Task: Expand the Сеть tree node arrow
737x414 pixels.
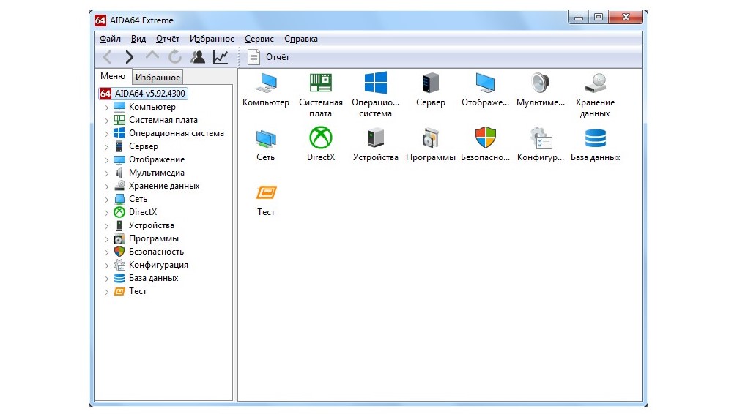Action: coord(107,199)
